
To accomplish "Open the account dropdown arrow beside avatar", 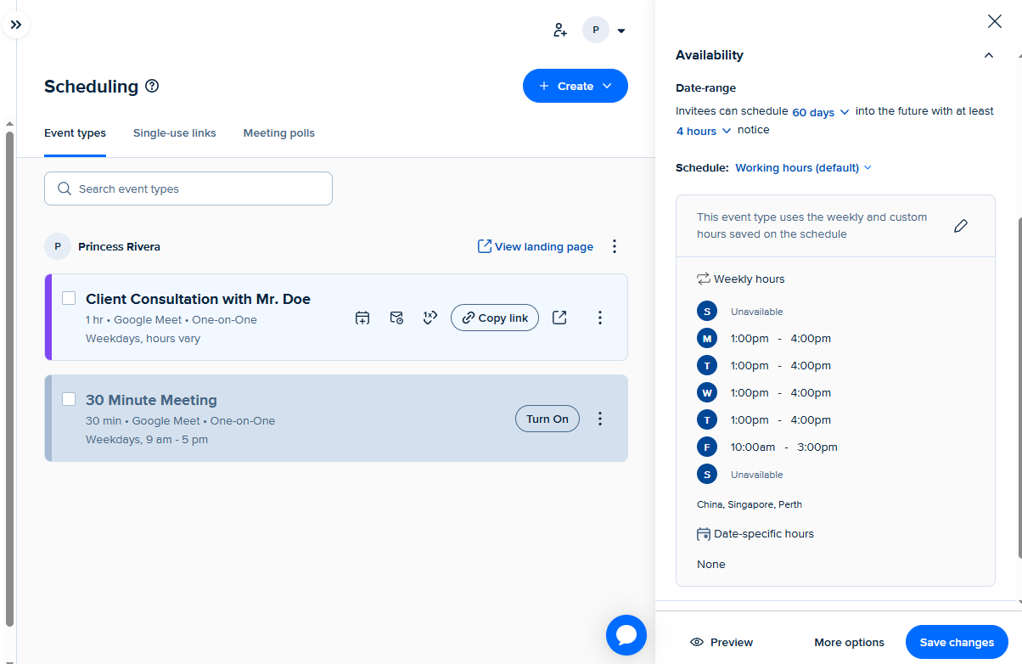I will 621,31.
